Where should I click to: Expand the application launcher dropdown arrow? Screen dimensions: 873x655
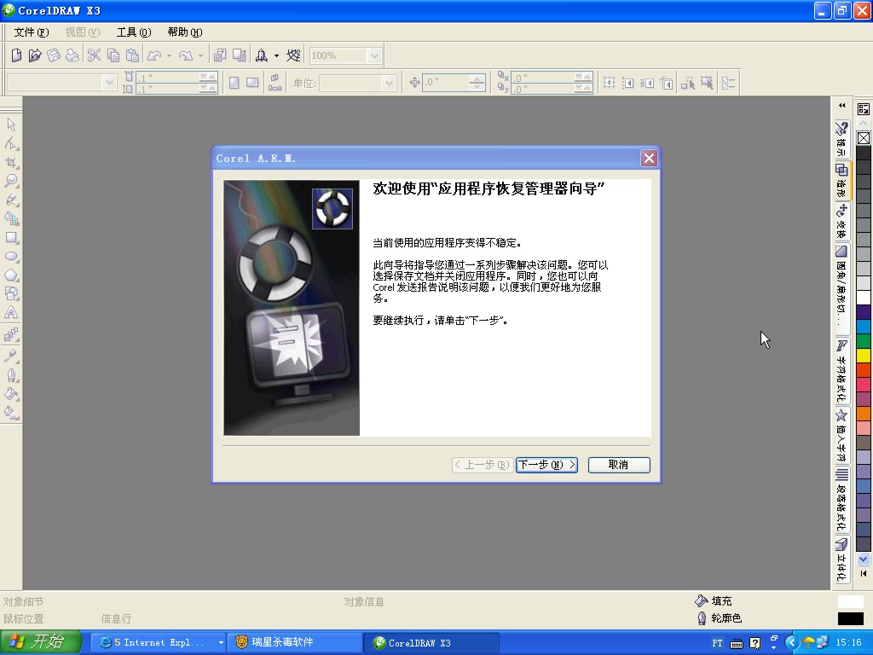[276, 55]
